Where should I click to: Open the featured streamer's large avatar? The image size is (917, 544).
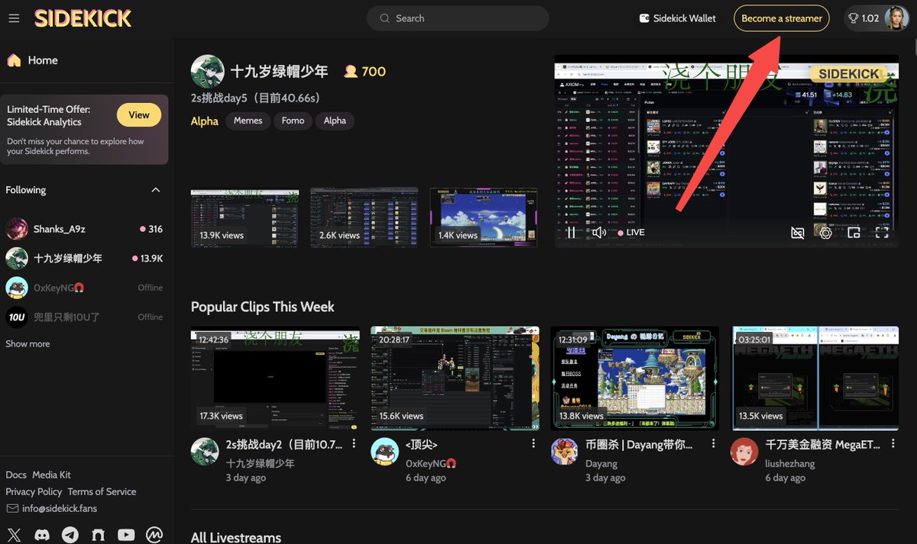tap(206, 71)
